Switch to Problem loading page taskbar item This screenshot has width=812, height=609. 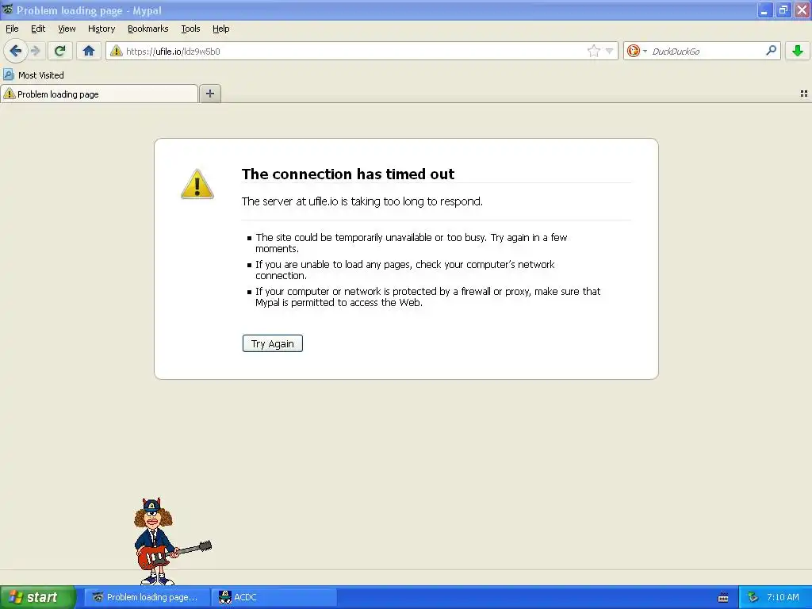[x=147, y=597]
